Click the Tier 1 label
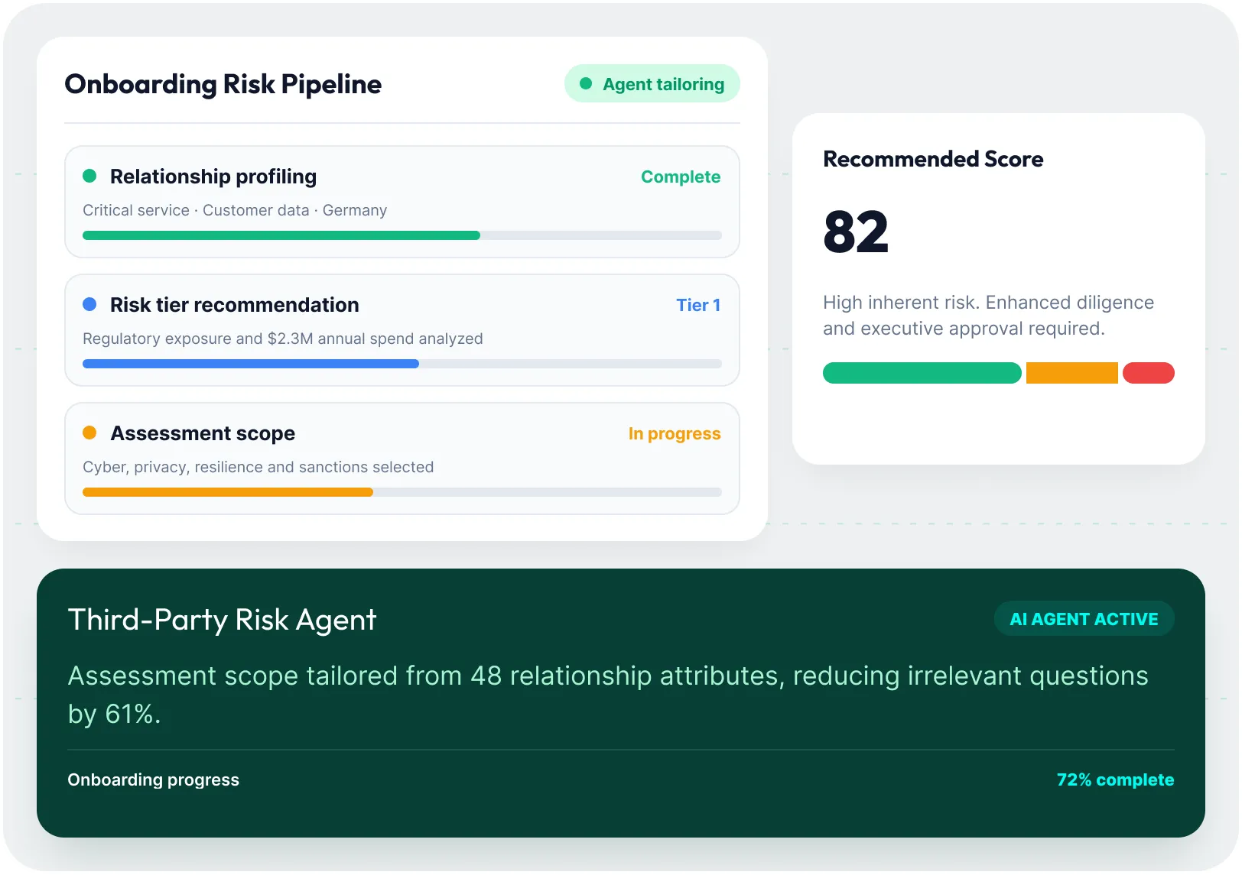The height and width of the screenshot is (875, 1242). [698, 305]
